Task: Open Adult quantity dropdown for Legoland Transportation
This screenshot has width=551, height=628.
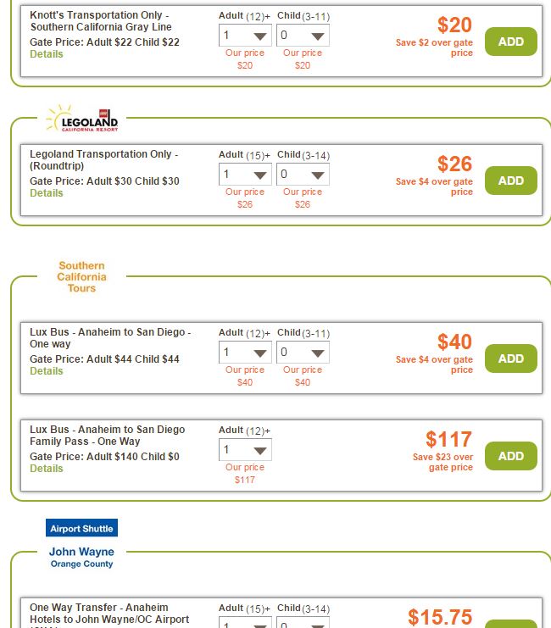Action: tap(245, 175)
